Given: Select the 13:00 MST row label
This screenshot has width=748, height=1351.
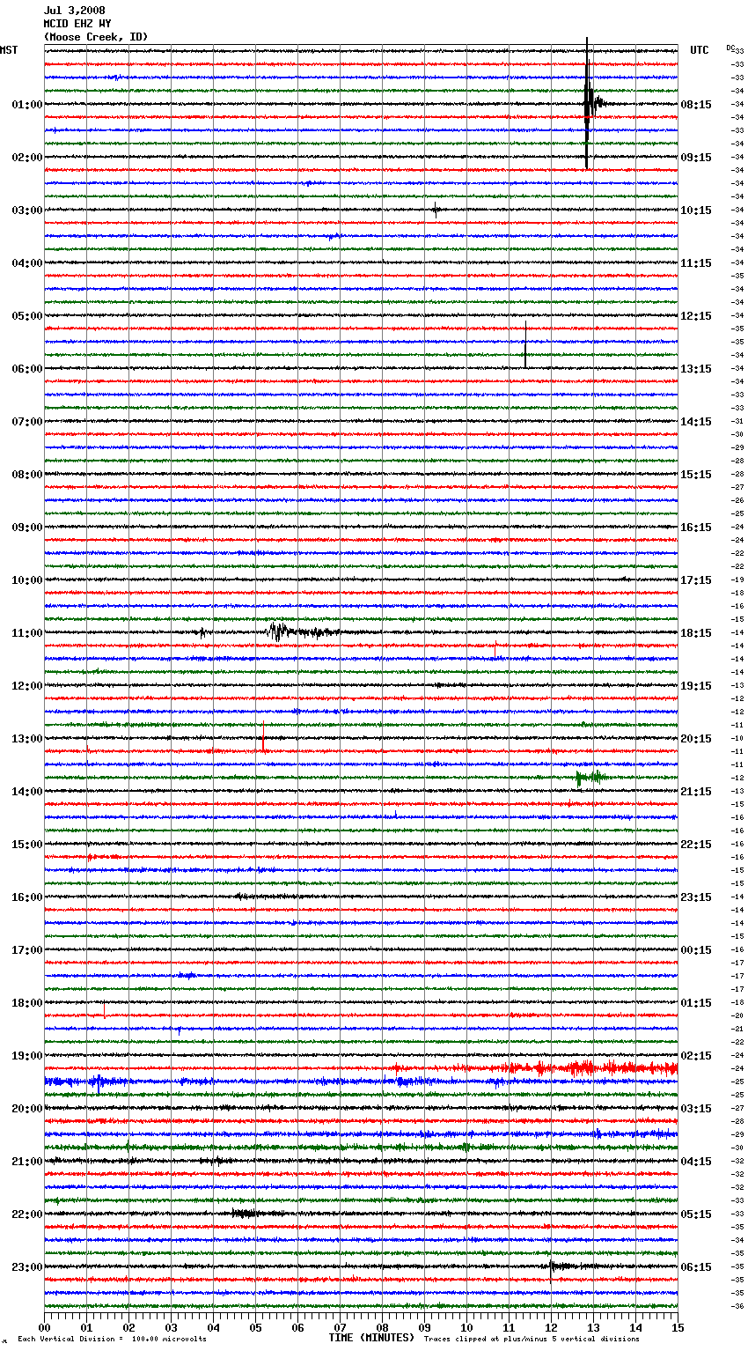Looking at the screenshot, I should [27, 739].
